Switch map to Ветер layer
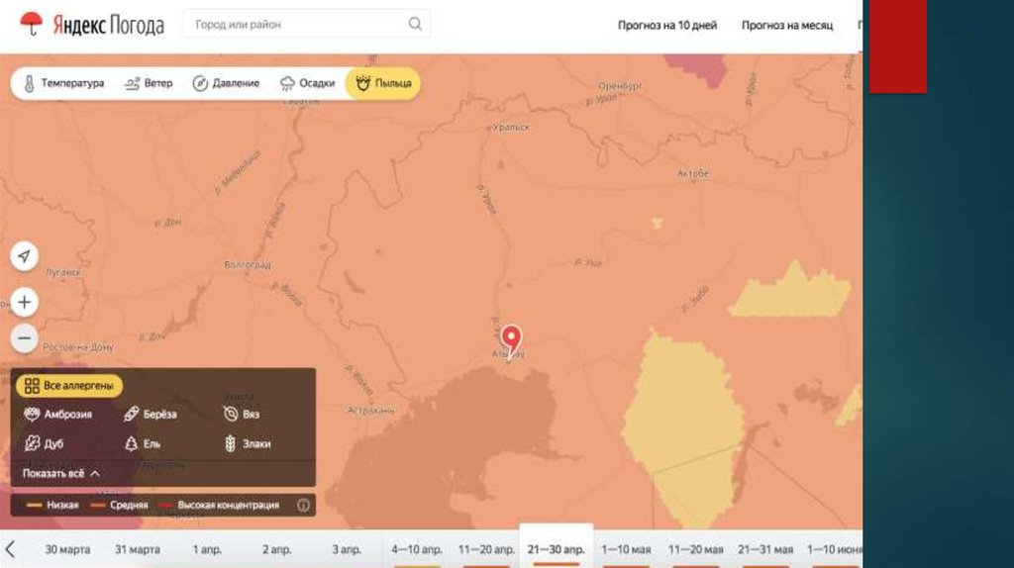1014x568 pixels. click(x=149, y=83)
